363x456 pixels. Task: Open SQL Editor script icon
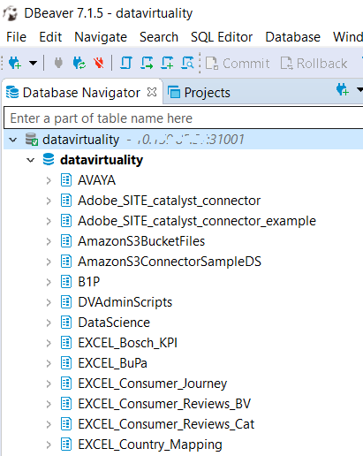point(126,63)
